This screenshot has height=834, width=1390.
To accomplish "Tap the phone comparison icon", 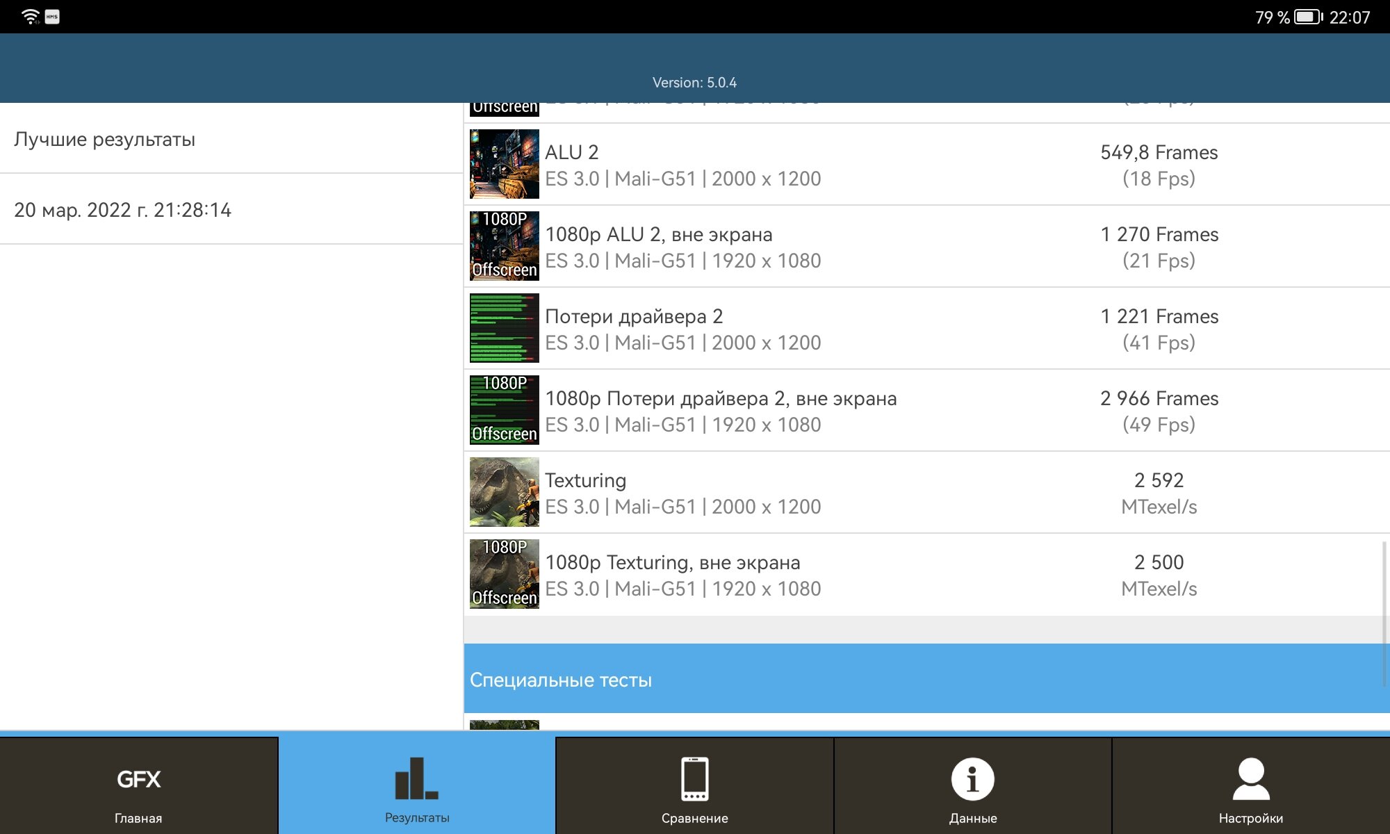I will click(x=695, y=778).
